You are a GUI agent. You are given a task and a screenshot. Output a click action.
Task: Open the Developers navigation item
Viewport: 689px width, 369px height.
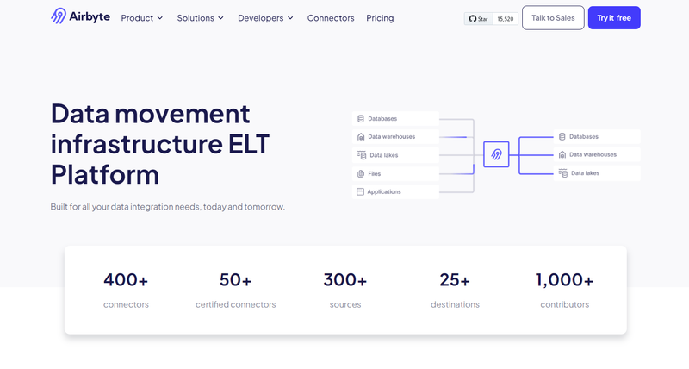261,18
